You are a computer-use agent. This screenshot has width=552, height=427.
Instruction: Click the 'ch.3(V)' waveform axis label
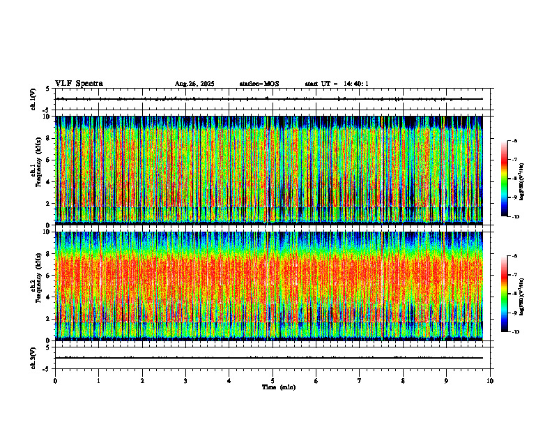(x=33, y=359)
